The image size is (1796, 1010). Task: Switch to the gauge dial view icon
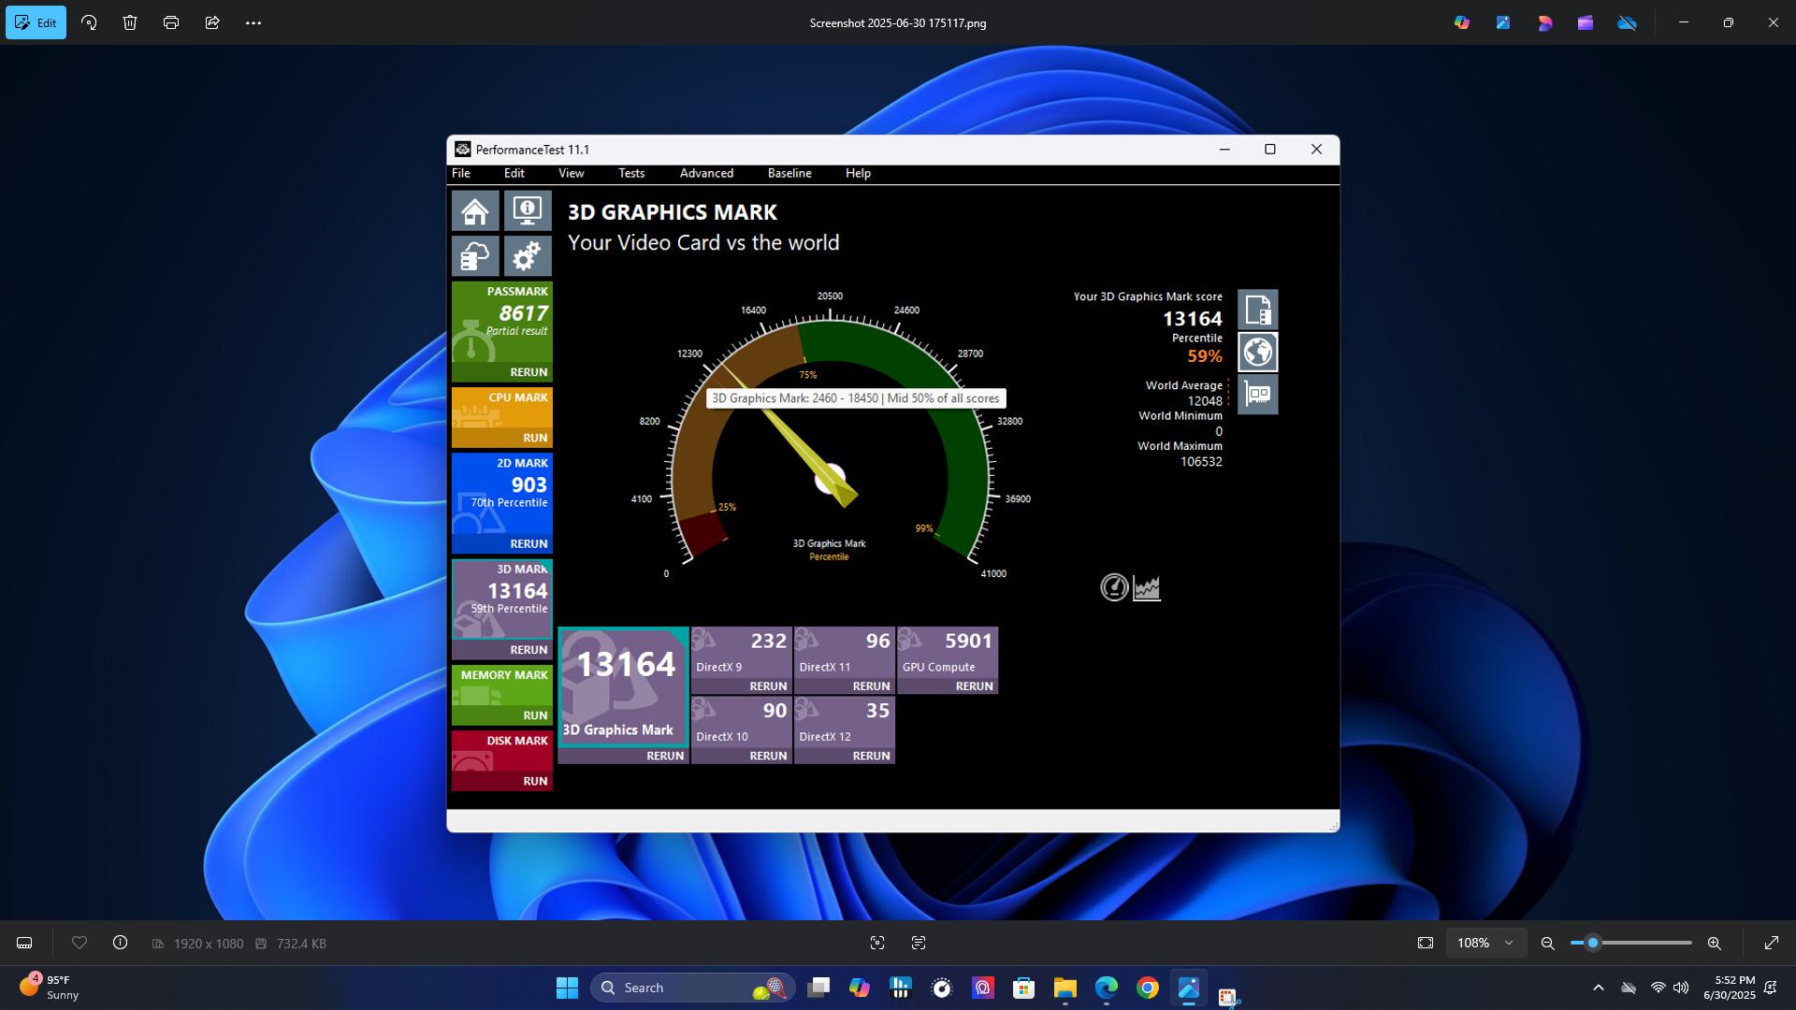coord(1114,587)
